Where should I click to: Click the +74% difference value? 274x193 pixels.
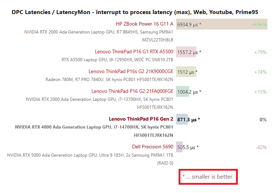click(260, 72)
